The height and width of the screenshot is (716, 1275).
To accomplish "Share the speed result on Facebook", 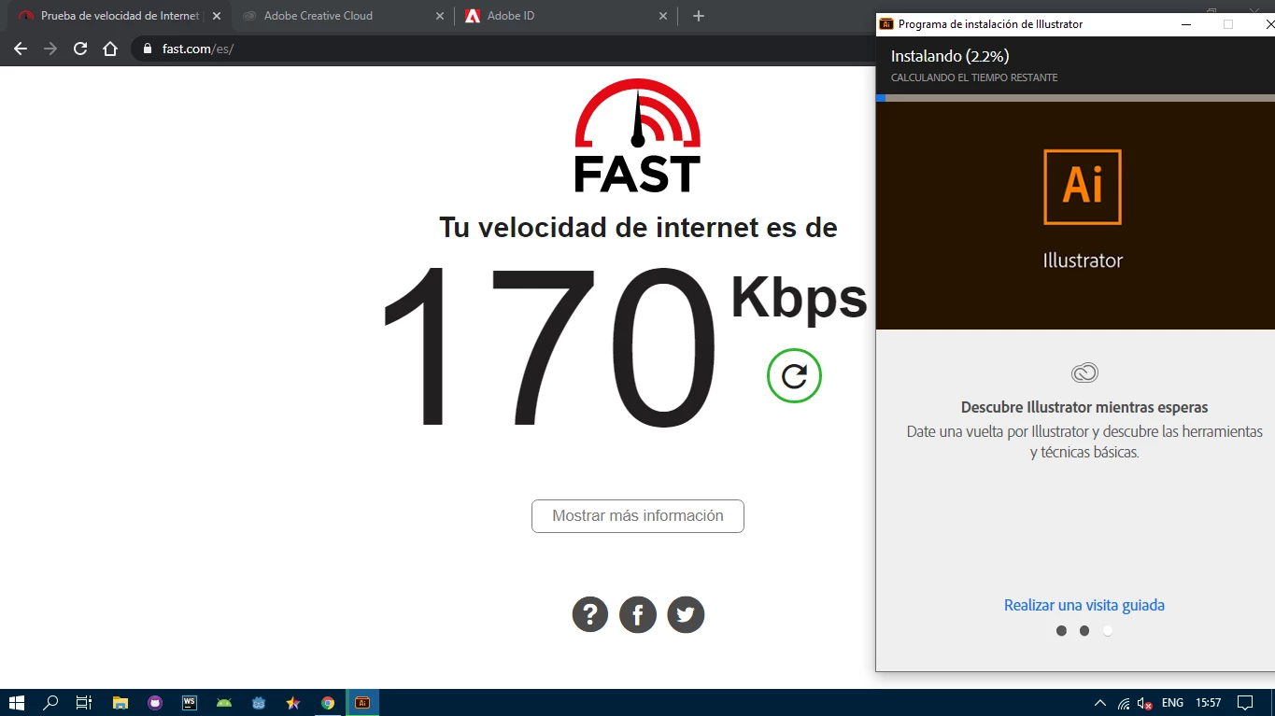I will (638, 615).
